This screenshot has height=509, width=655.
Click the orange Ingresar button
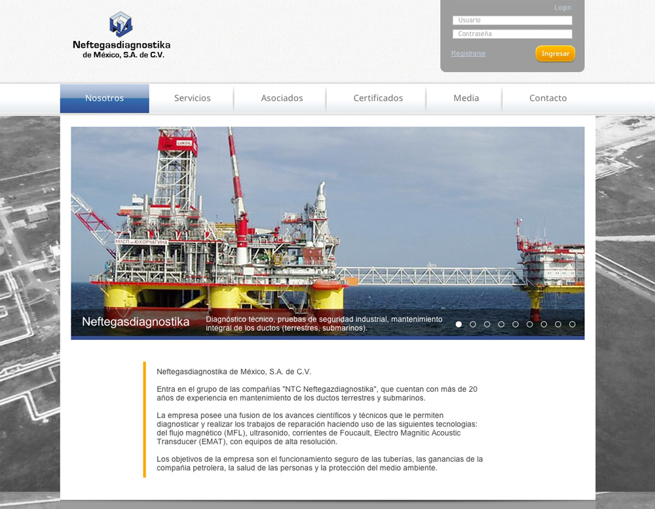tap(555, 54)
